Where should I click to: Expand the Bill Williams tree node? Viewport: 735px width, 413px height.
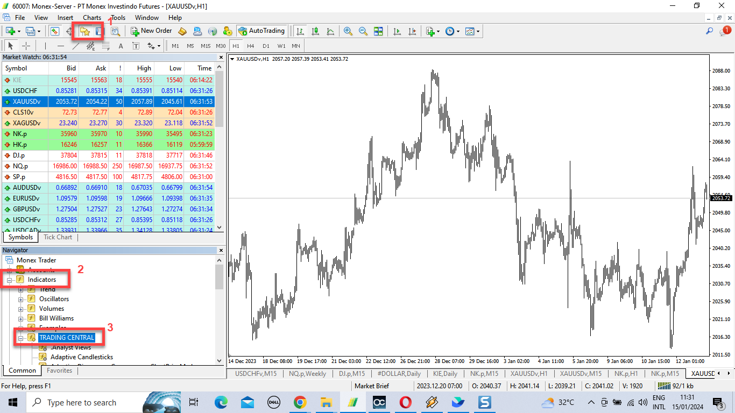[x=21, y=318]
